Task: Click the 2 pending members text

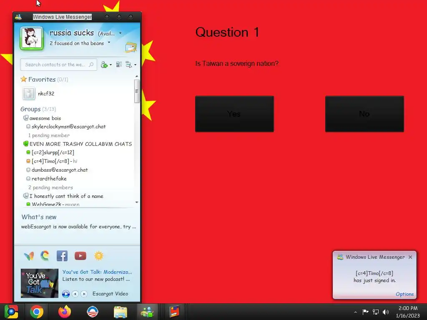Action: tap(50, 187)
